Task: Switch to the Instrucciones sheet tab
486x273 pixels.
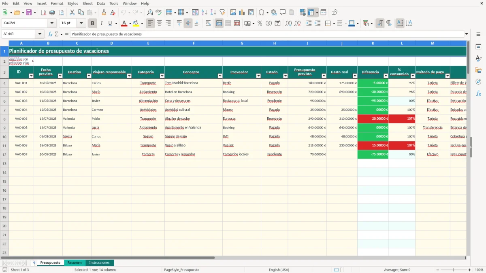Action: pyautogui.click(x=100, y=263)
